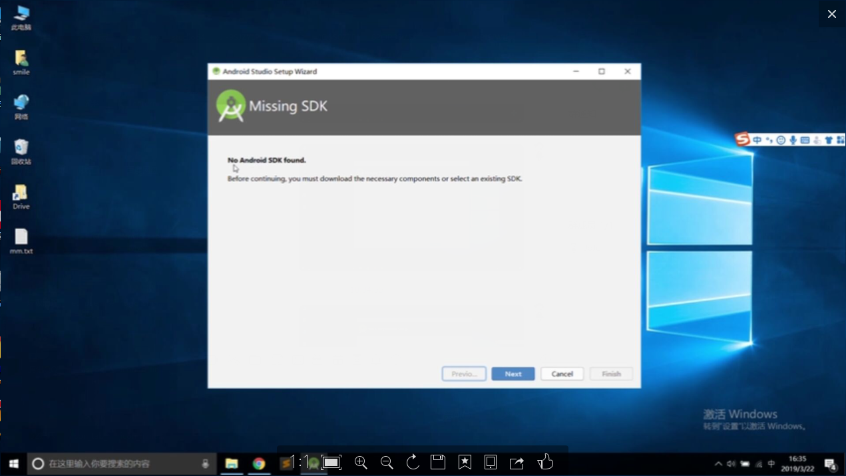Select the mm.txt file on the desktop

click(21, 241)
